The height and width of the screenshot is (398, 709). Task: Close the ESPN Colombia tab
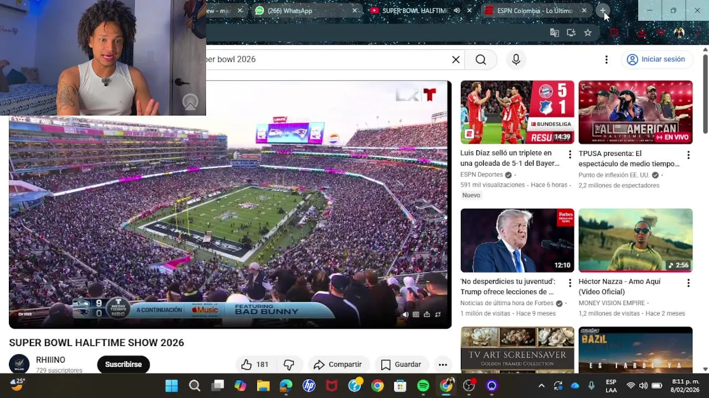584,11
